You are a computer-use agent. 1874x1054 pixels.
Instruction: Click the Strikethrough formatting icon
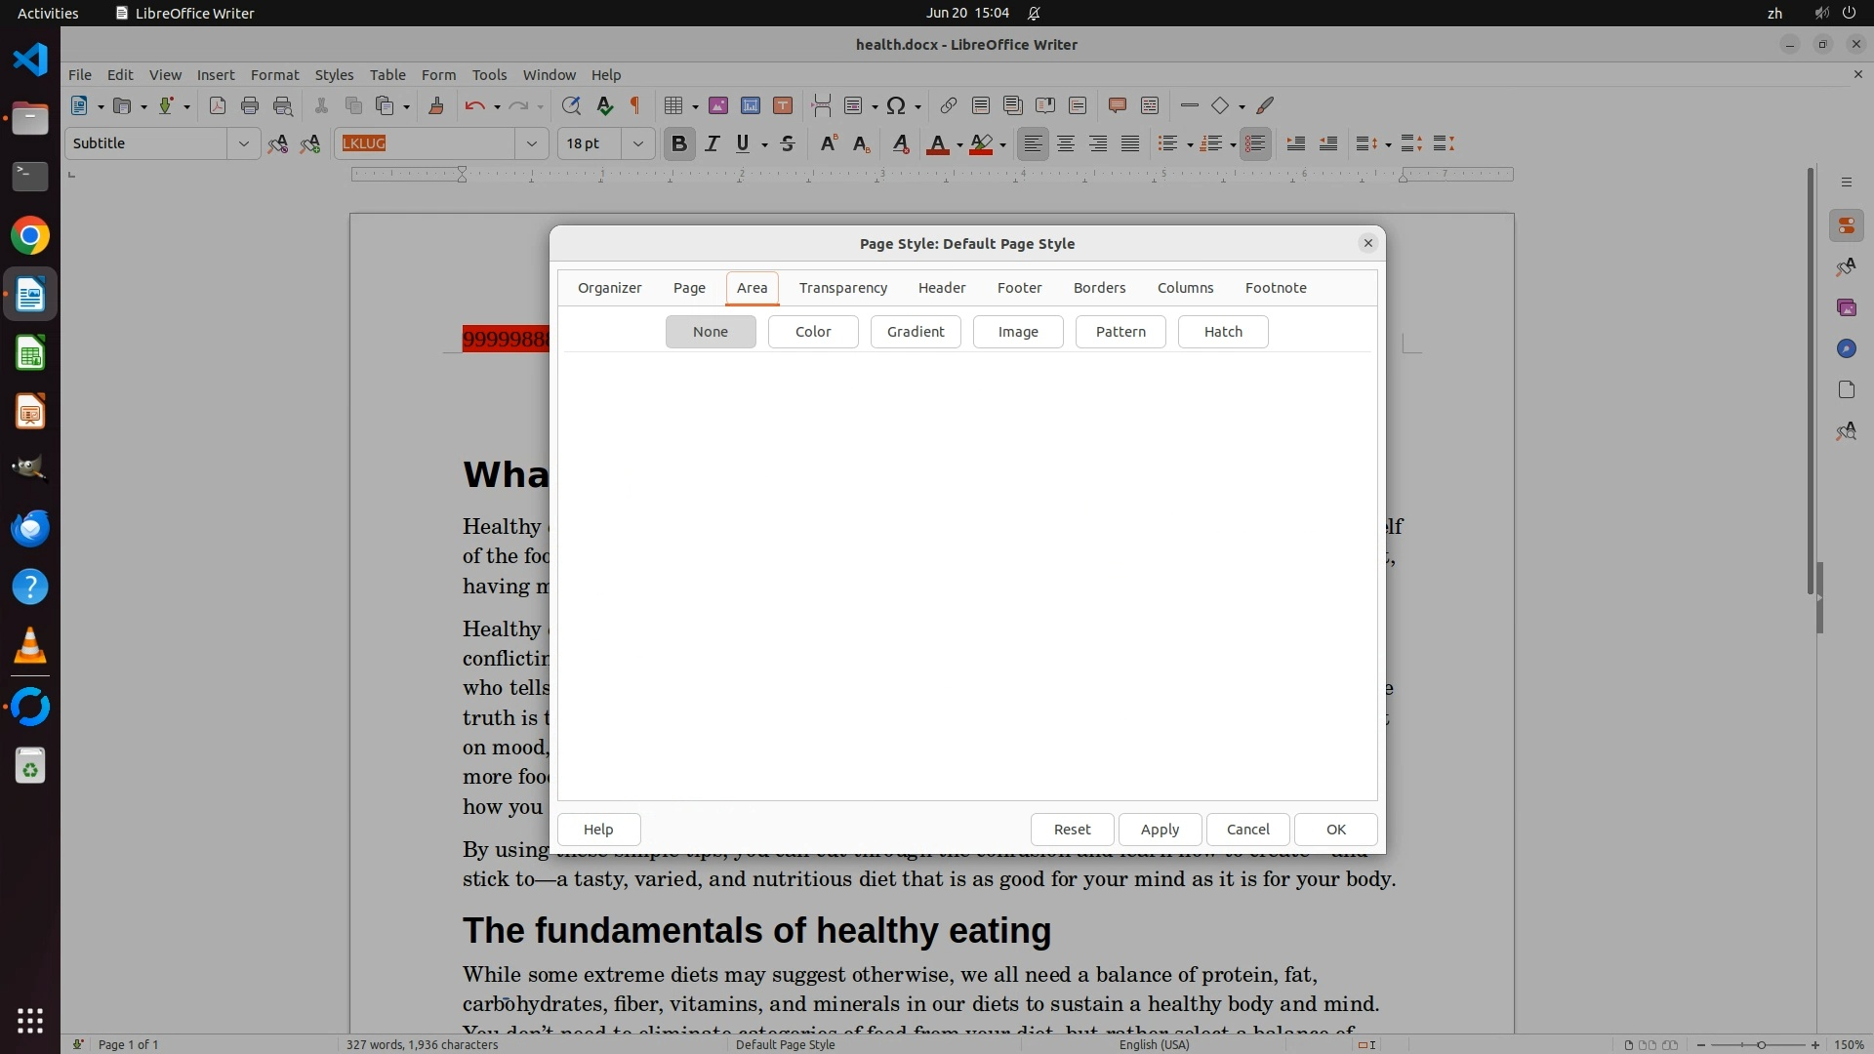point(788,143)
